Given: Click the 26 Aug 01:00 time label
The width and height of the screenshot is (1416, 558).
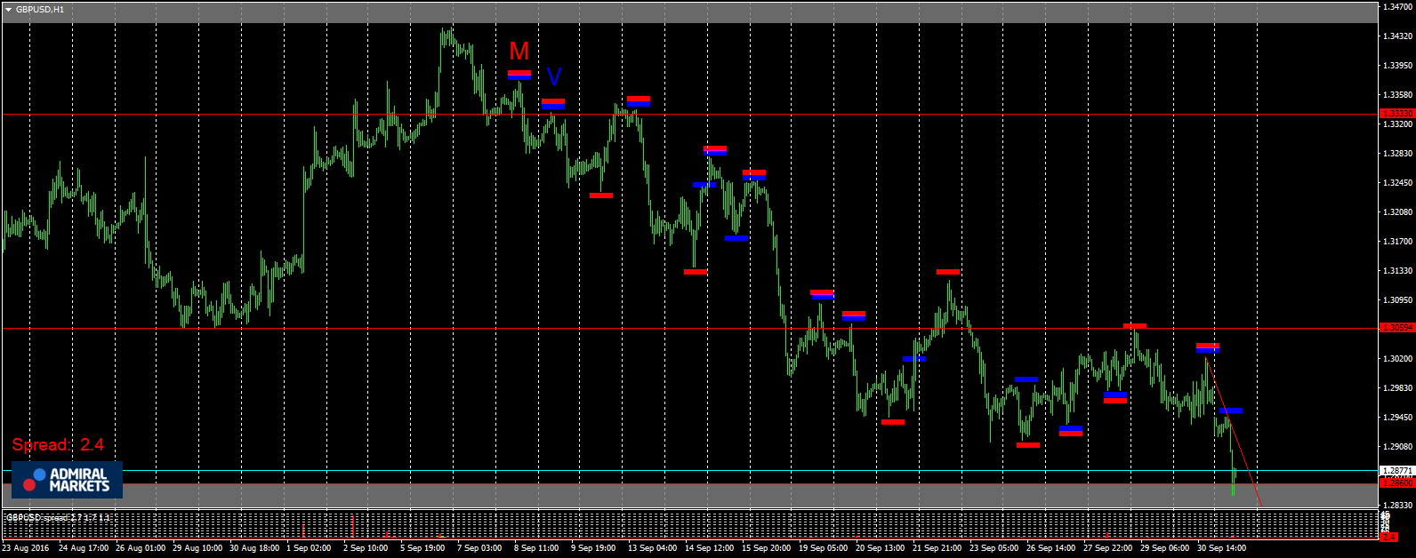Looking at the screenshot, I should pyautogui.click(x=141, y=548).
